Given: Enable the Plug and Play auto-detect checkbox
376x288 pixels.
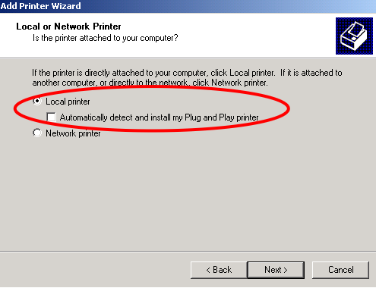Looking at the screenshot, I should (x=51, y=117).
